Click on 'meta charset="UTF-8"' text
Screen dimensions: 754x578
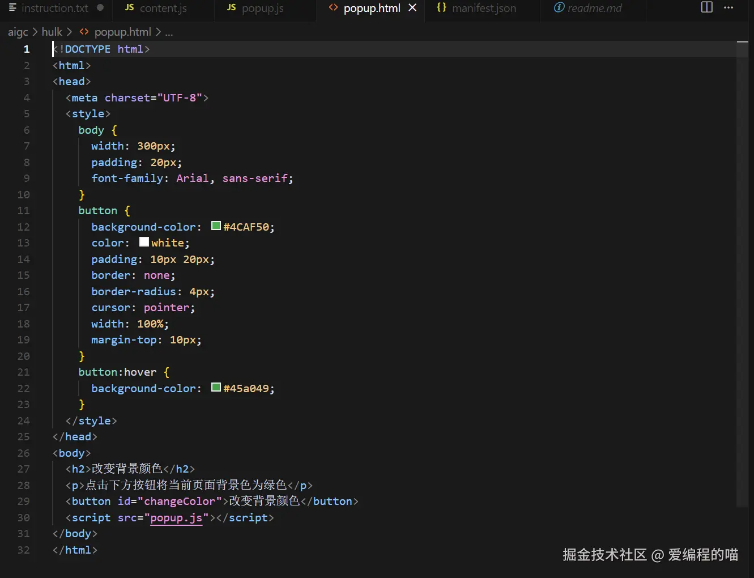point(137,98)
